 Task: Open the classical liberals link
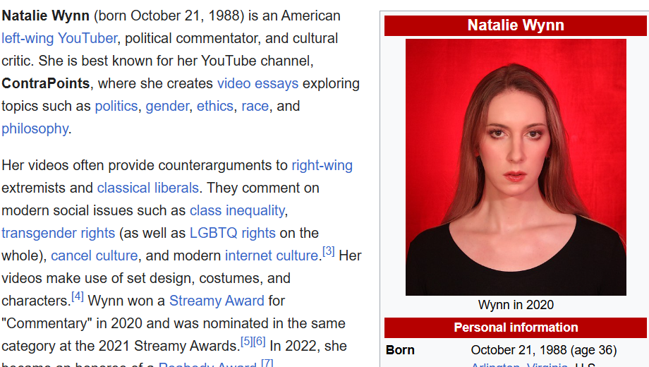pos(148,188)
